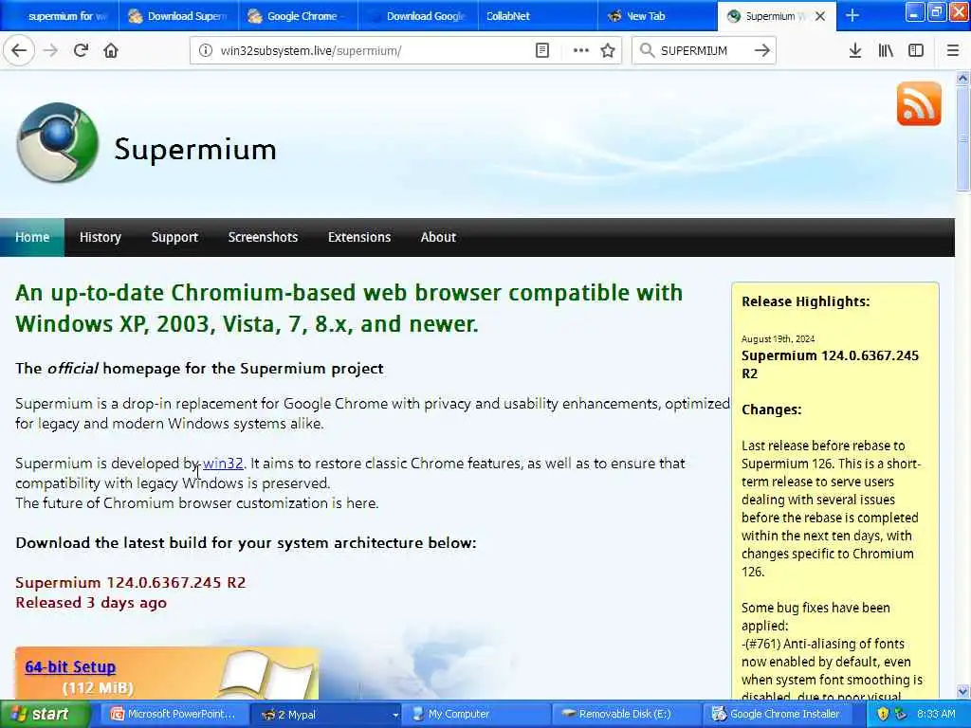This screenshot has width=971, height=728.
Task: Go back to the previous page
Action: click(19, 50)
